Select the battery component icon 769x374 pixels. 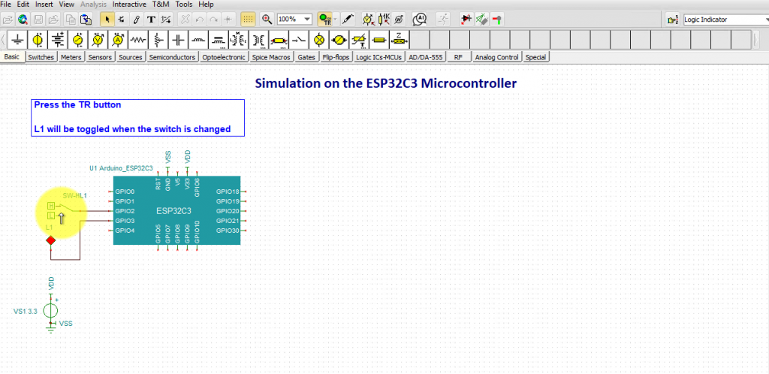click(57, 38)
